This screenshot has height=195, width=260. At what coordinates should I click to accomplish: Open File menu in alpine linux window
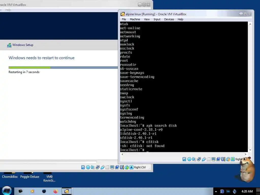pos(124,19)
